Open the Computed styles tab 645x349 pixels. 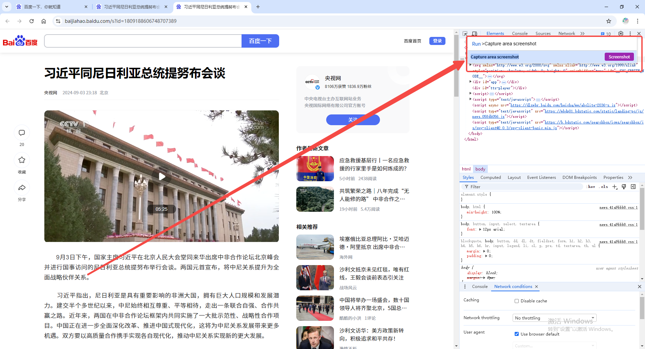pos(490,178)
